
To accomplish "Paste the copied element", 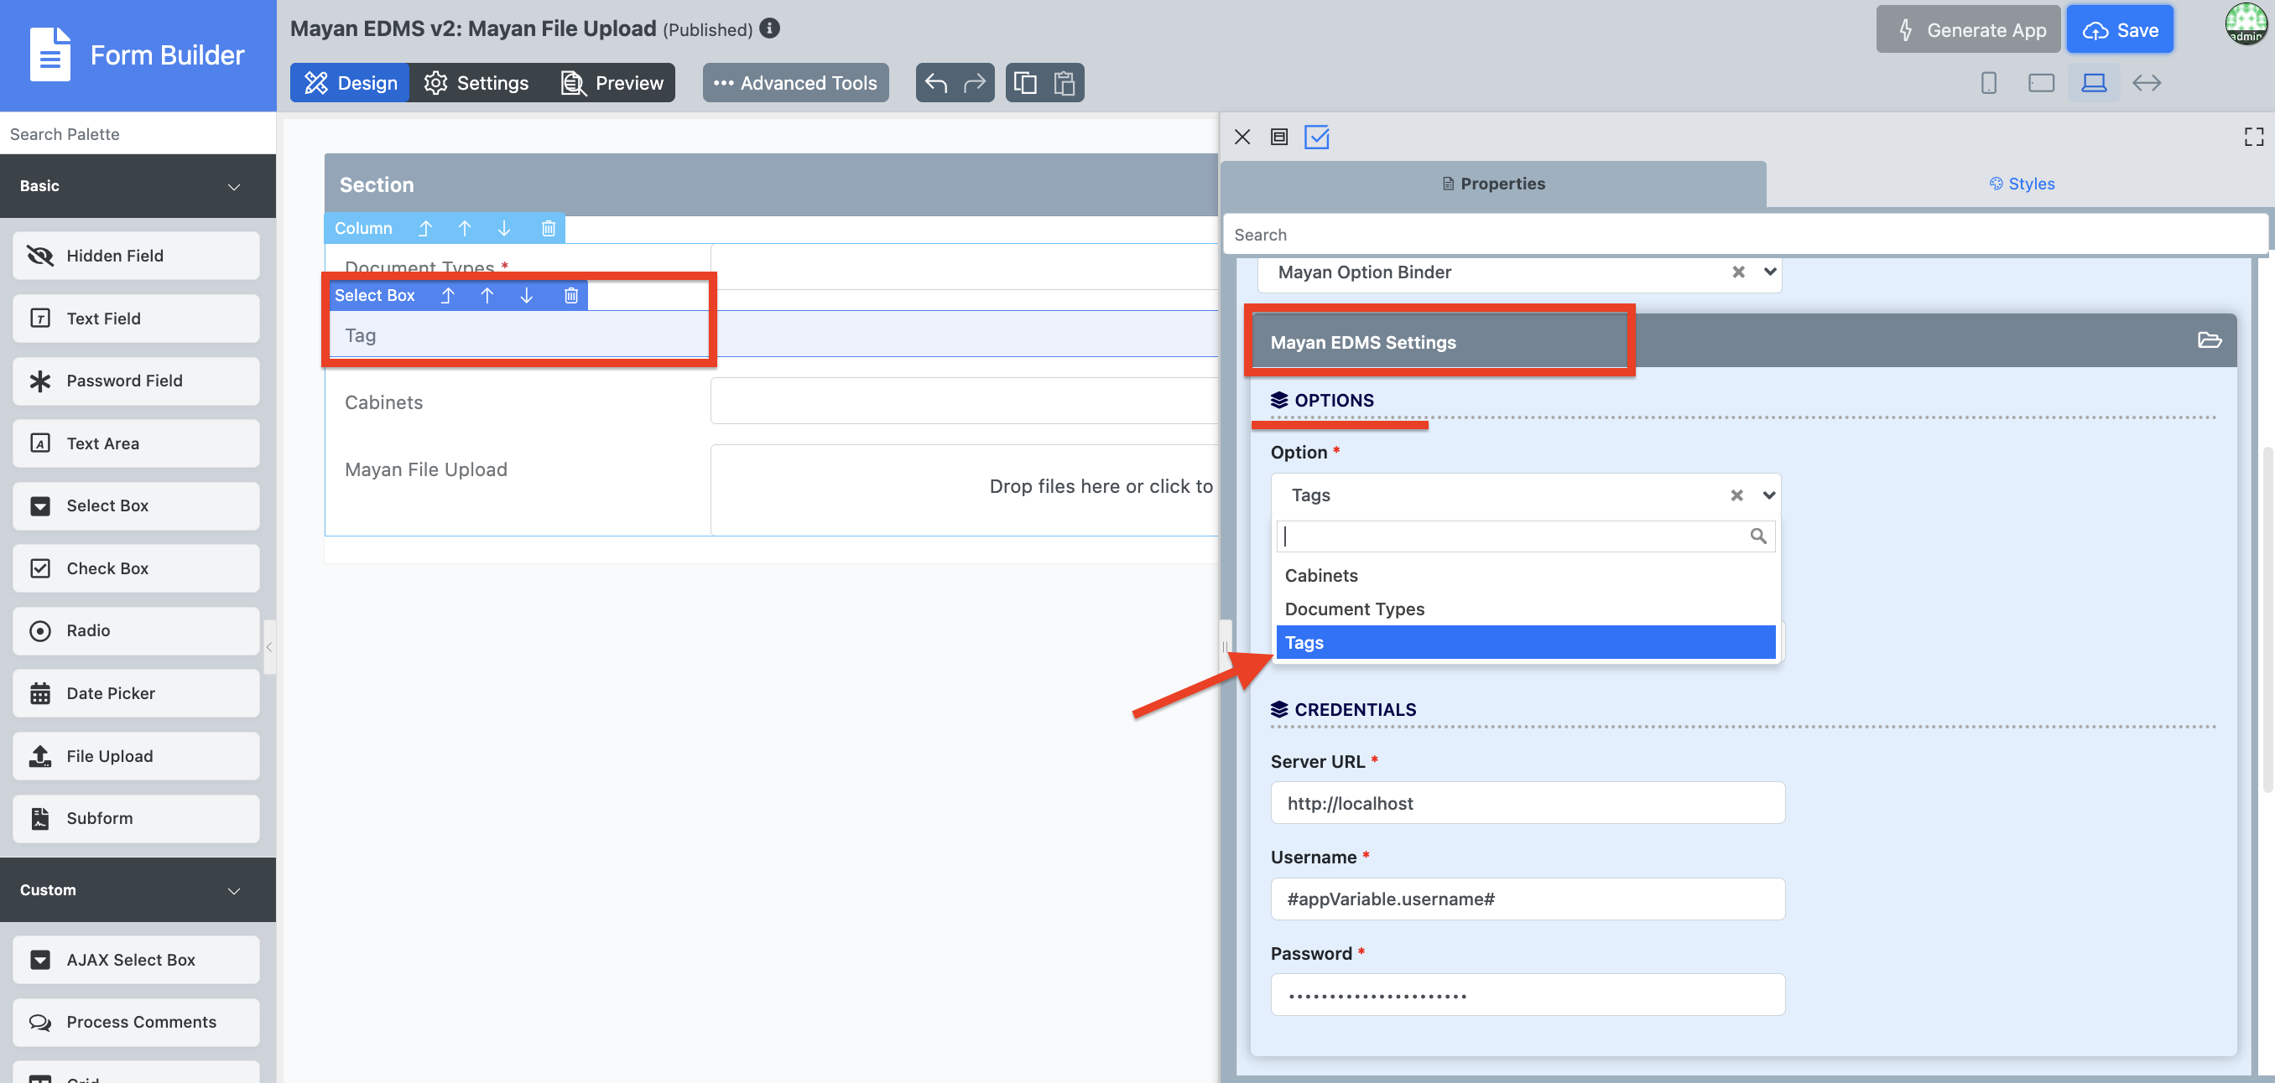I will [1065, 83].
